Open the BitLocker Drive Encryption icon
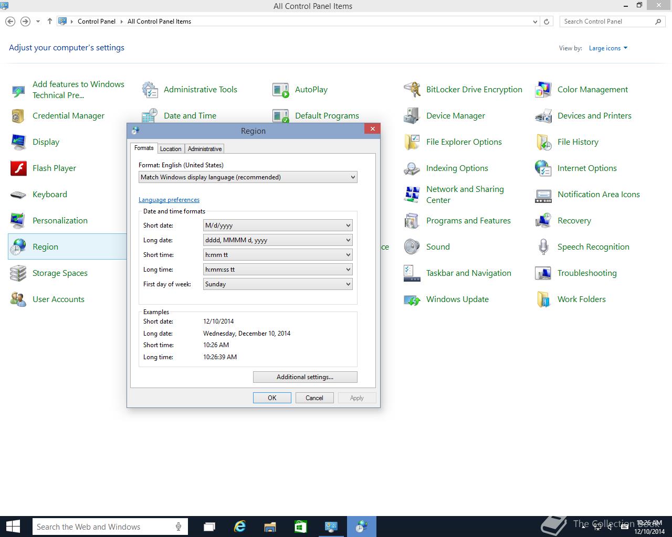Screen dimensions: 672x537 [x=412, y=90]
